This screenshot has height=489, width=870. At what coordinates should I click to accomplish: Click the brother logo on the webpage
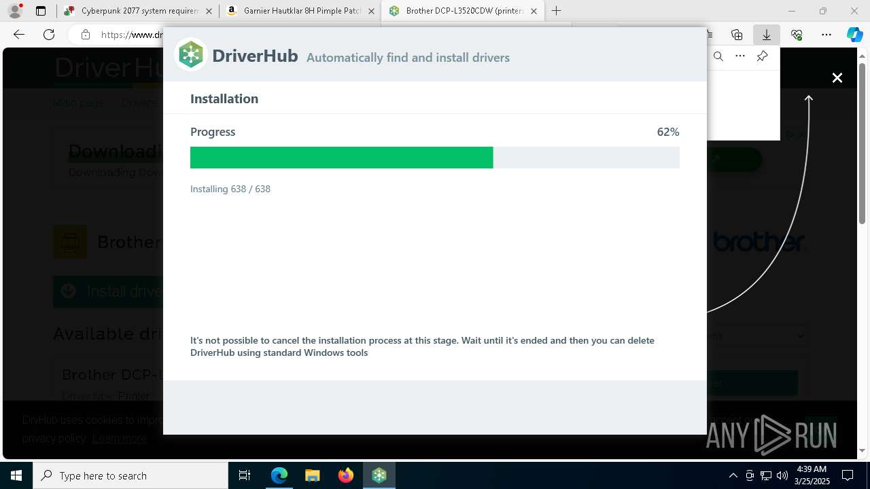point(759,242)
